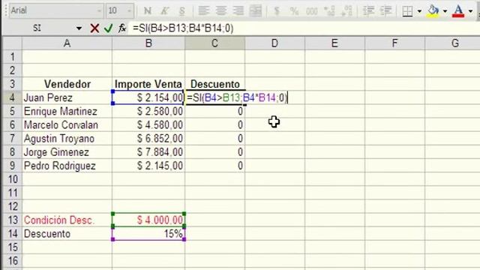Screen dimensions: 480x270
Task: Open the SI function name box dropdown
Action: pos(79,28)
